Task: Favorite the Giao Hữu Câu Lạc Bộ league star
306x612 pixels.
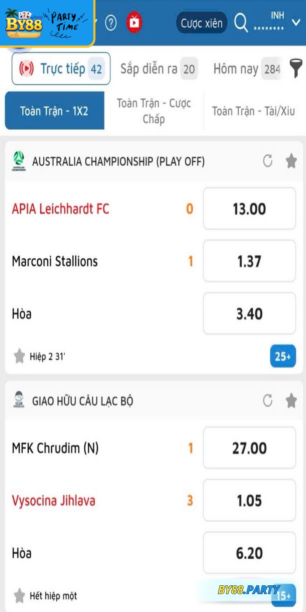Action: (x=291, y=400)
